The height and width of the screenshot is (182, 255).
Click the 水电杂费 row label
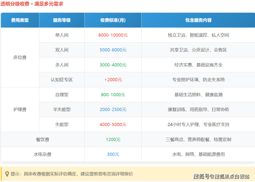click(x=43, y=154)
